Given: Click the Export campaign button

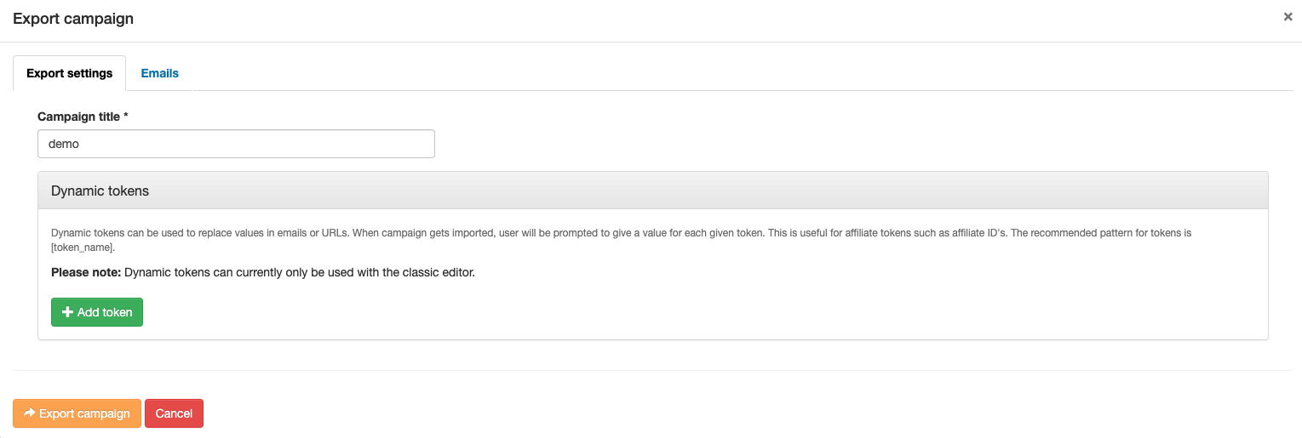Looking at the screenshot, I should [x=77, y=413].
